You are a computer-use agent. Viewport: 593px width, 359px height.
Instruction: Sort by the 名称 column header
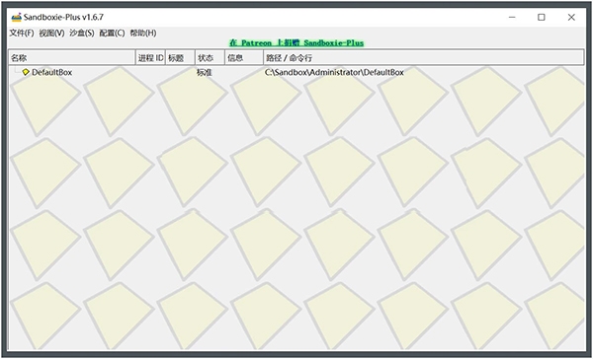point(72,58)
